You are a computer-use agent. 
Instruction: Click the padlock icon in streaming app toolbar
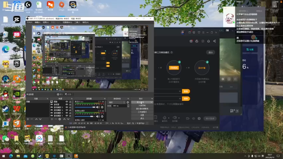(197, 41)
